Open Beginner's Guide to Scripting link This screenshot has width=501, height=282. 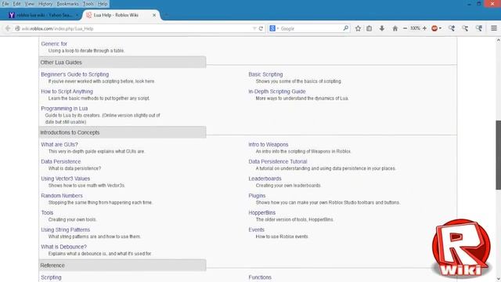pos(75,74)
